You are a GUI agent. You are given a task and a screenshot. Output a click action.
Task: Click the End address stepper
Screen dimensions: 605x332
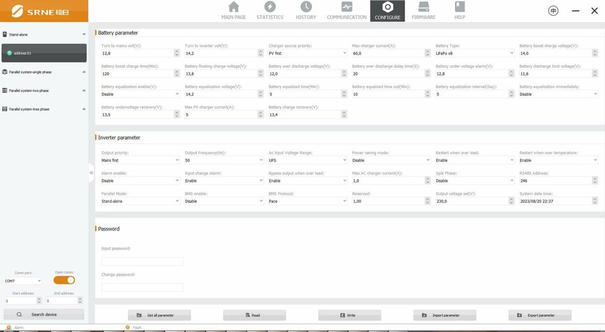[80, 301]
